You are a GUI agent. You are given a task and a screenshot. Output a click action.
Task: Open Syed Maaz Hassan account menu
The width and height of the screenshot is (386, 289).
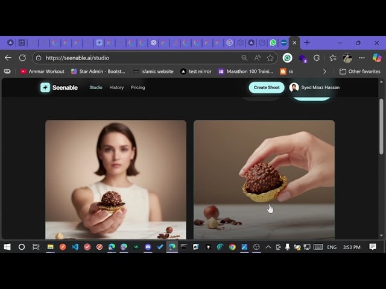coord(314,87)
